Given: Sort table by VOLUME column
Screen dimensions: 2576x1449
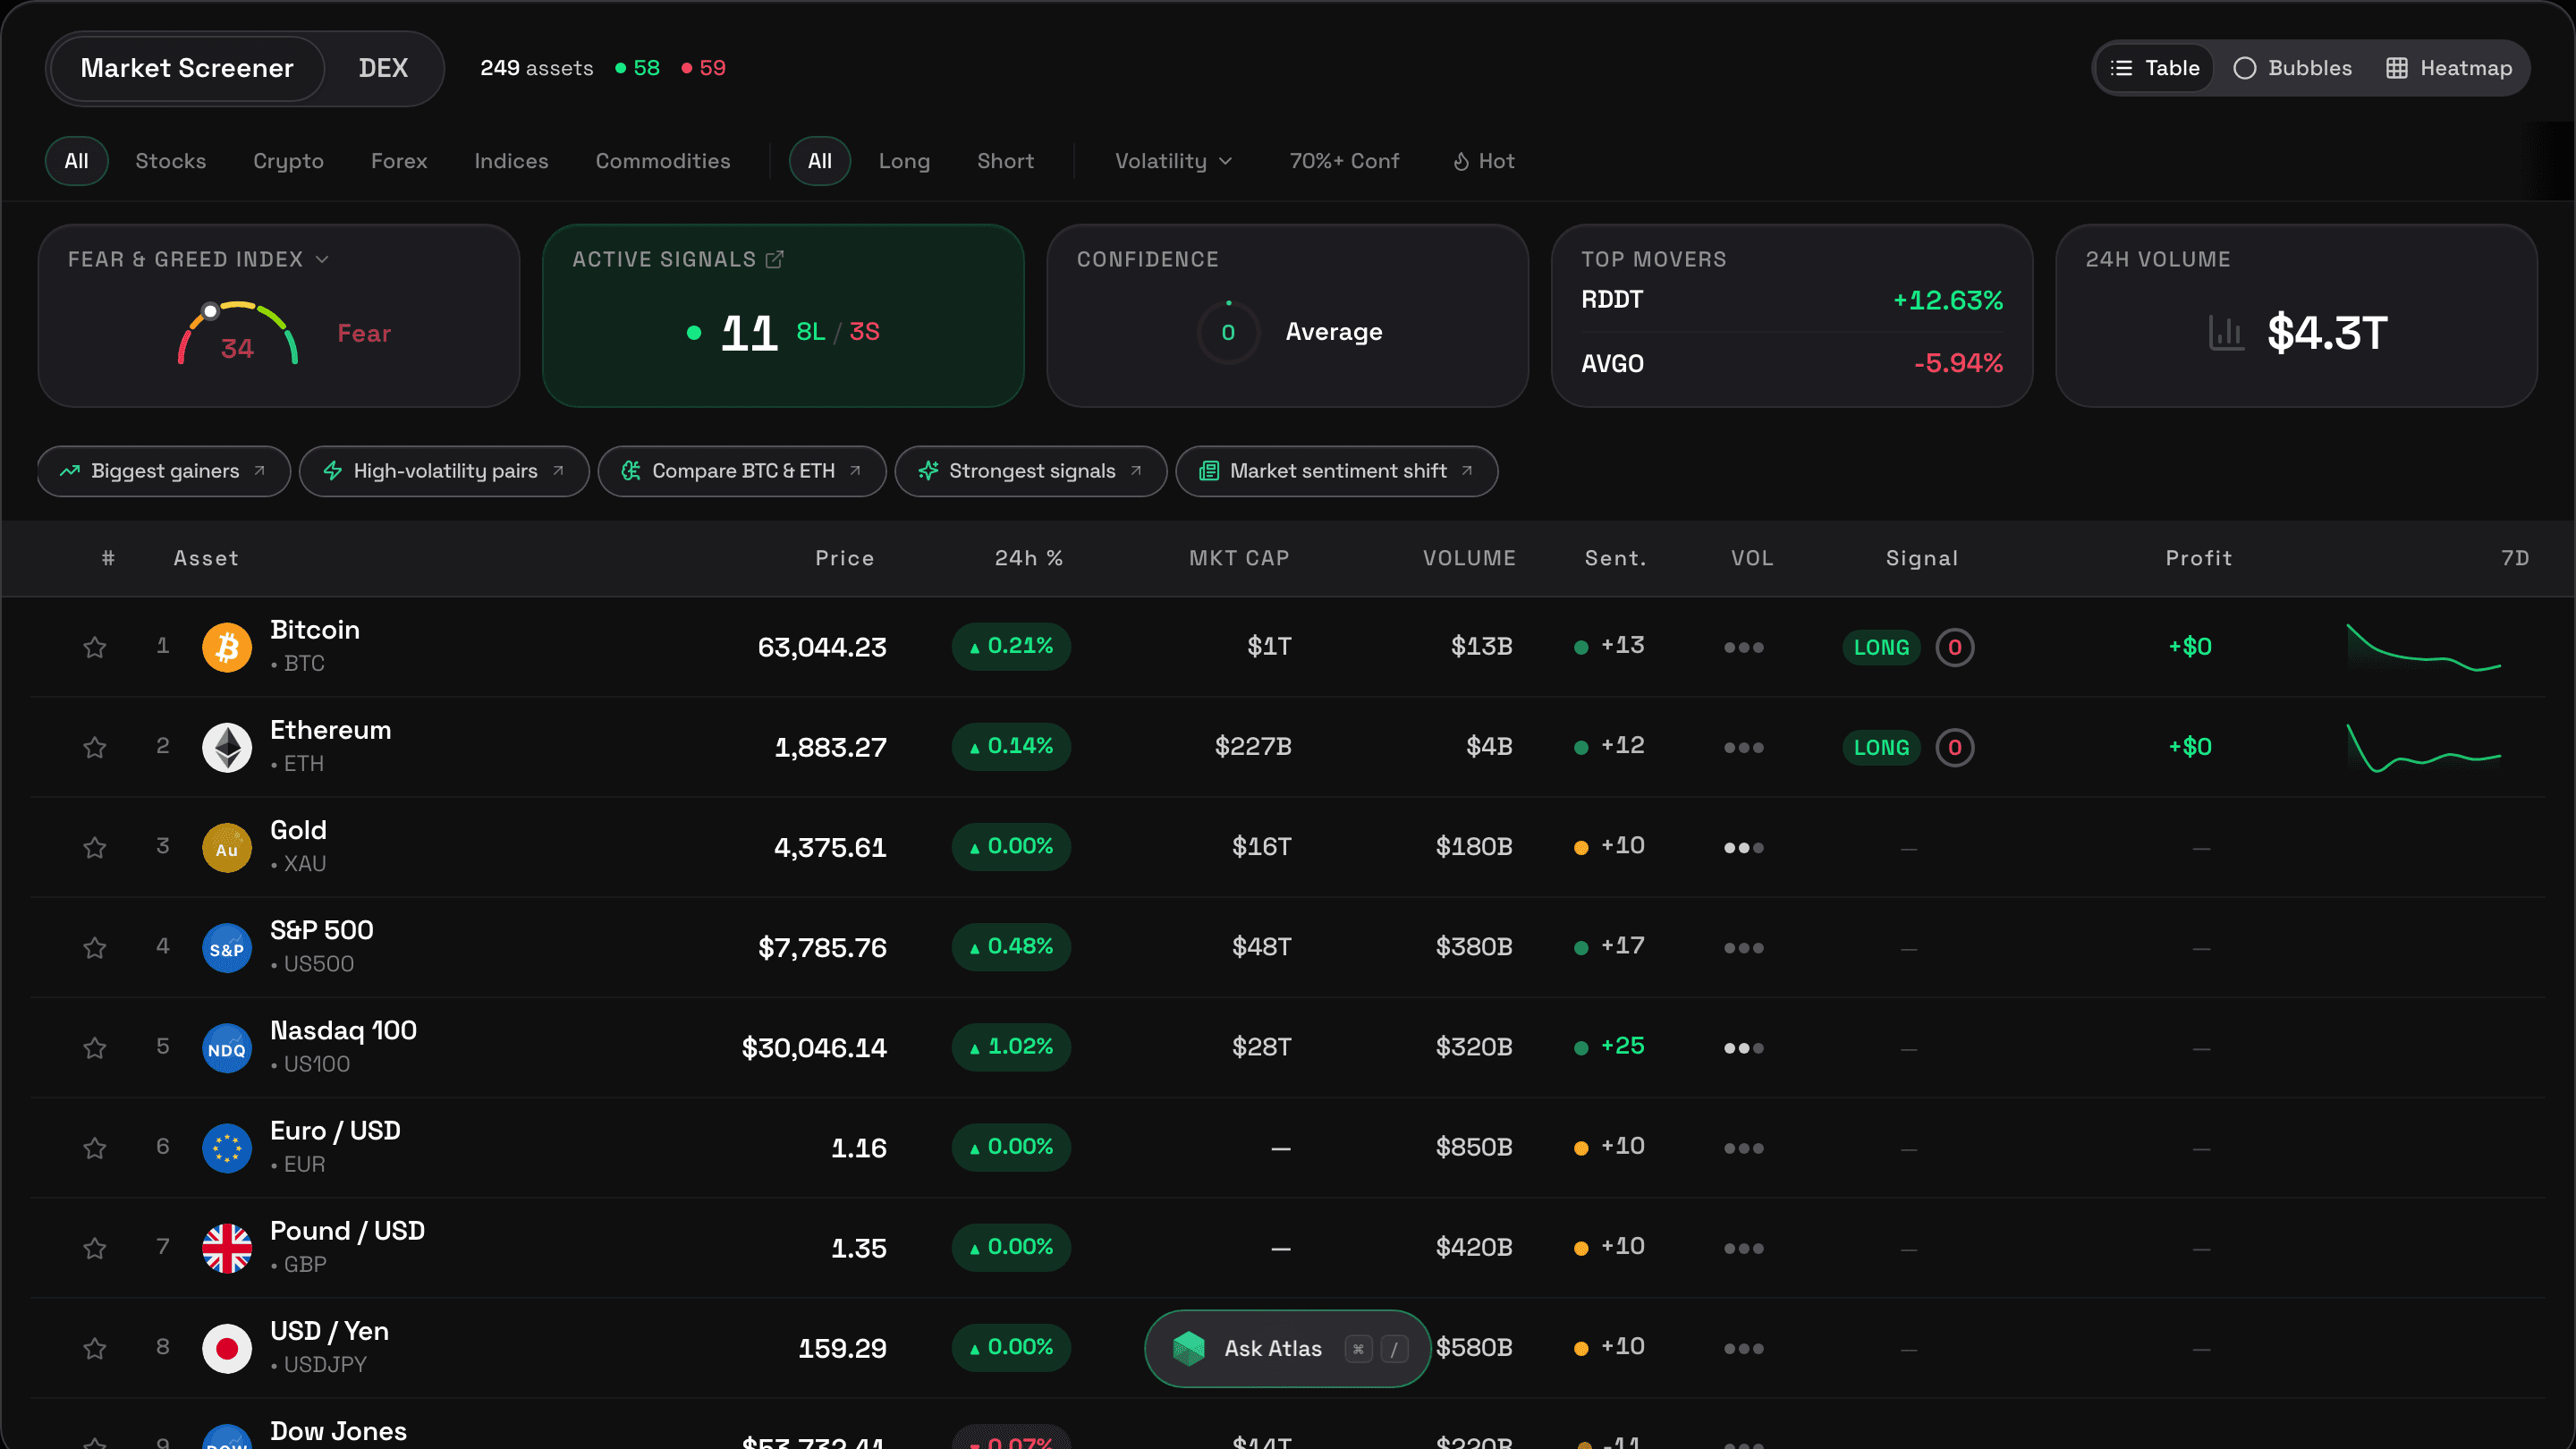Looking at the screenshot, I should pyautogui.click(x=1469, y=558).
